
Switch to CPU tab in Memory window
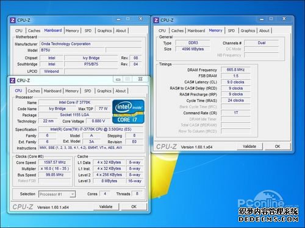click(162, 31)
